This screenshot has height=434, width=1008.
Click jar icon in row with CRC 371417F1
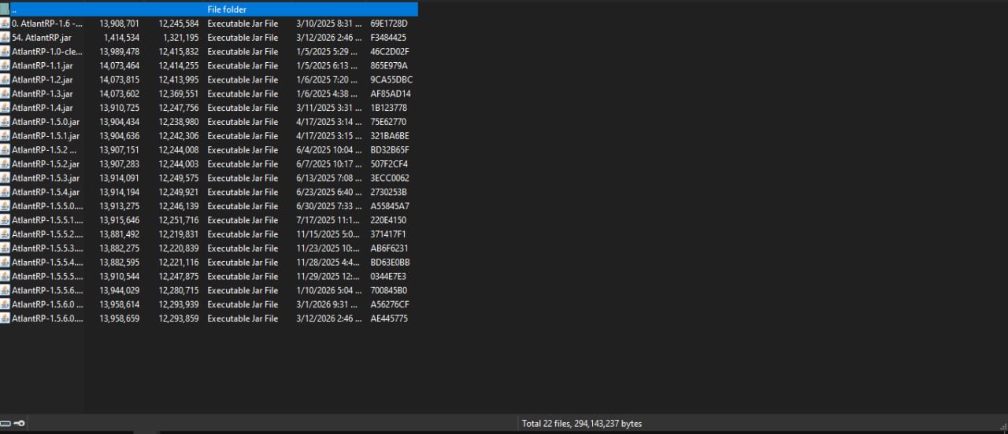pyautogui.click(x=5, y=234)
